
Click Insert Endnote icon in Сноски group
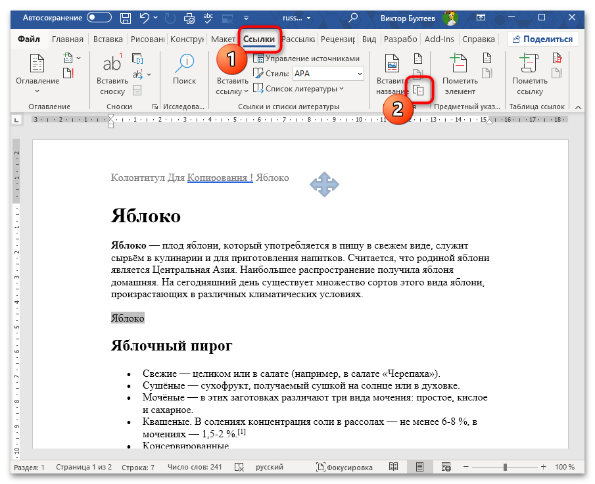point(137,59)
